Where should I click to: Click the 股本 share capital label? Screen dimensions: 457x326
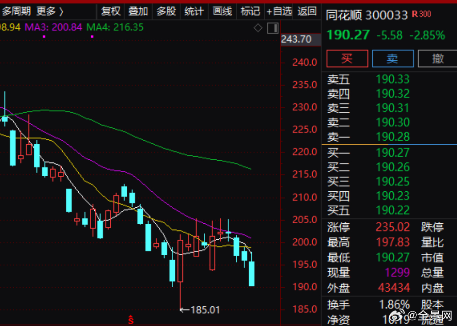tap(432, 305)
